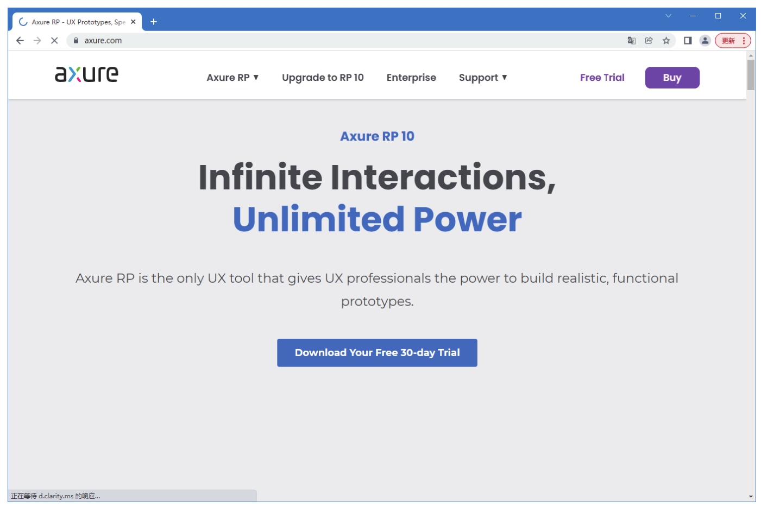Viewport: 761px width, 507px height.
Task: Open the Enterprise menu item
Action: pos(411,78)
